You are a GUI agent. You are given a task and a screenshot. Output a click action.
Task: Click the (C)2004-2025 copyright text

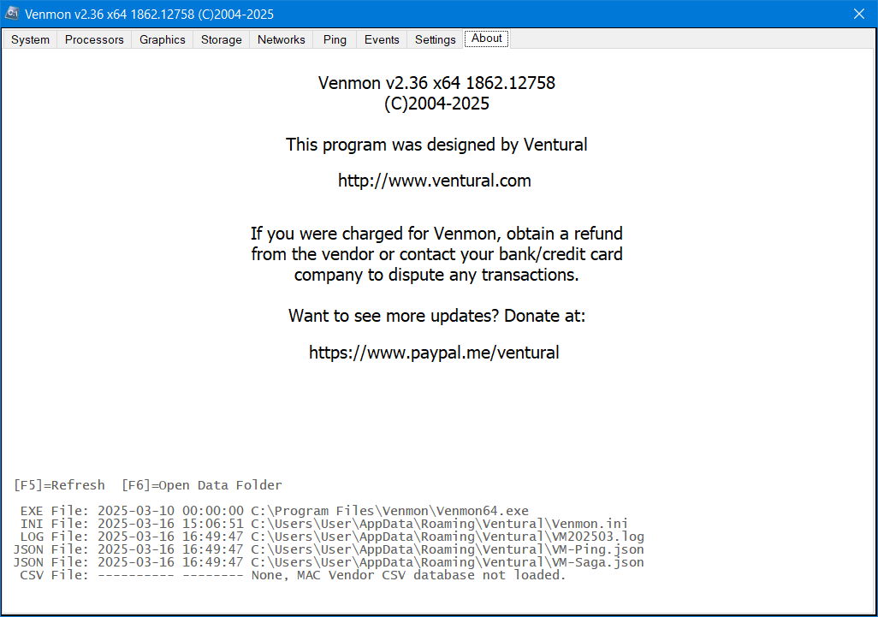click(x=436, y=104)
